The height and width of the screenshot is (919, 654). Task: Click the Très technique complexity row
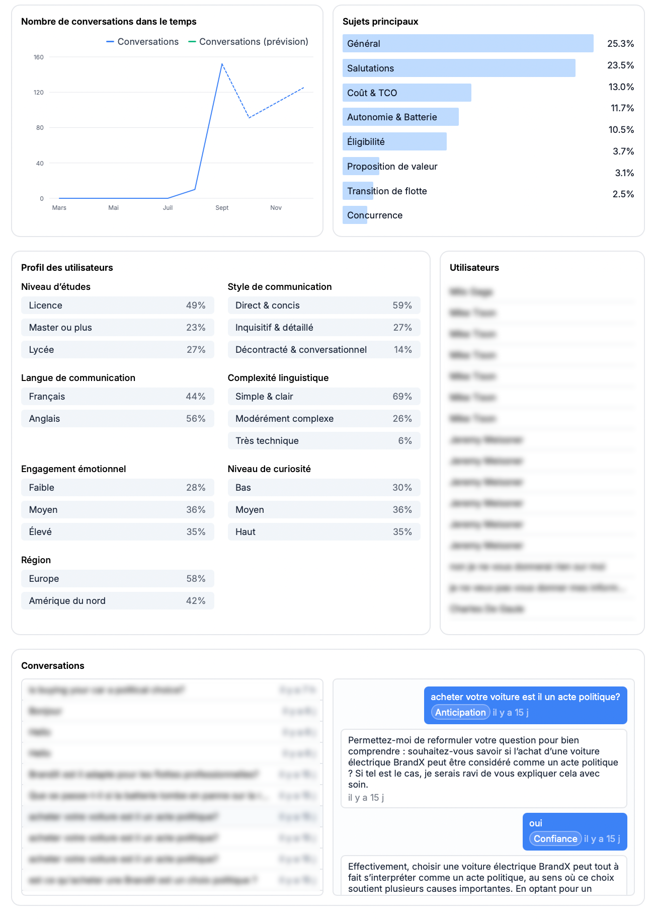[323, 441]
